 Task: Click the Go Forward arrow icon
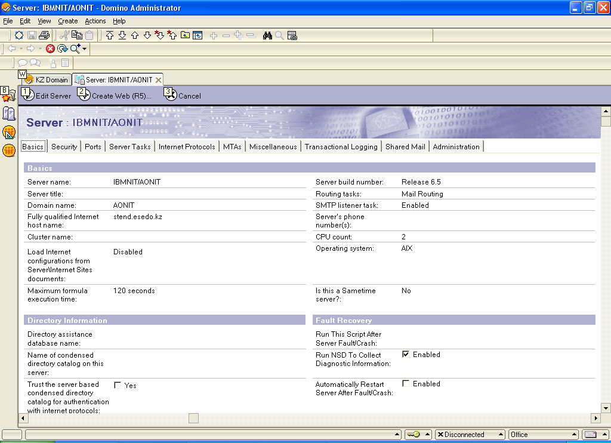point(30,48)
